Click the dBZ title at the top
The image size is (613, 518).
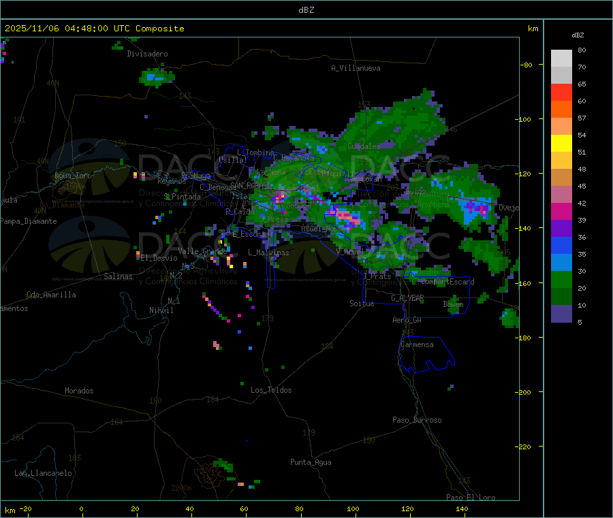306,10
